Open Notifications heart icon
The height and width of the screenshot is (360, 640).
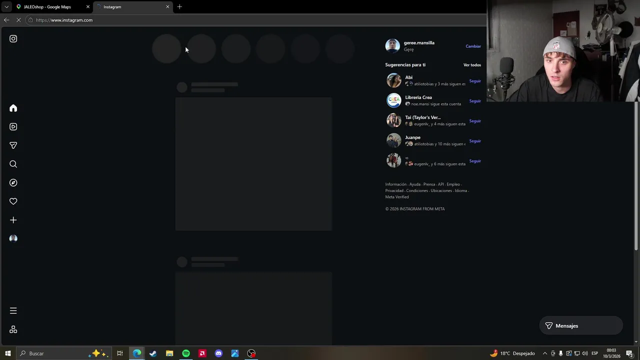pyautogui.click(x=13, y=201)
